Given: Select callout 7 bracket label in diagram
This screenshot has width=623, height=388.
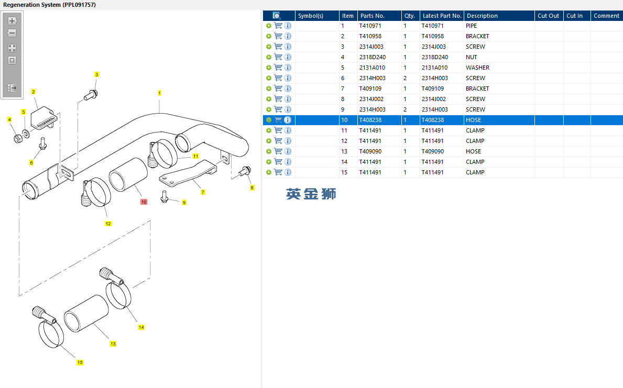Looking at the screenshot, I should (203, 192).
